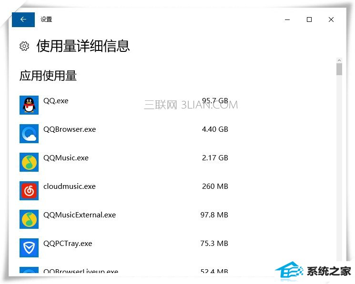
Task: Click the QQMusic.exe note icon
Action: point(29,162)
